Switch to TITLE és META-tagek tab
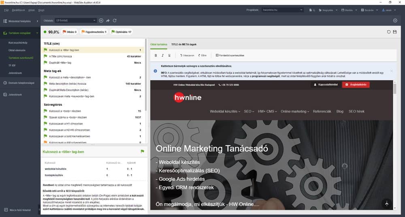Screen dimensions: 405x217 point(184,44)
